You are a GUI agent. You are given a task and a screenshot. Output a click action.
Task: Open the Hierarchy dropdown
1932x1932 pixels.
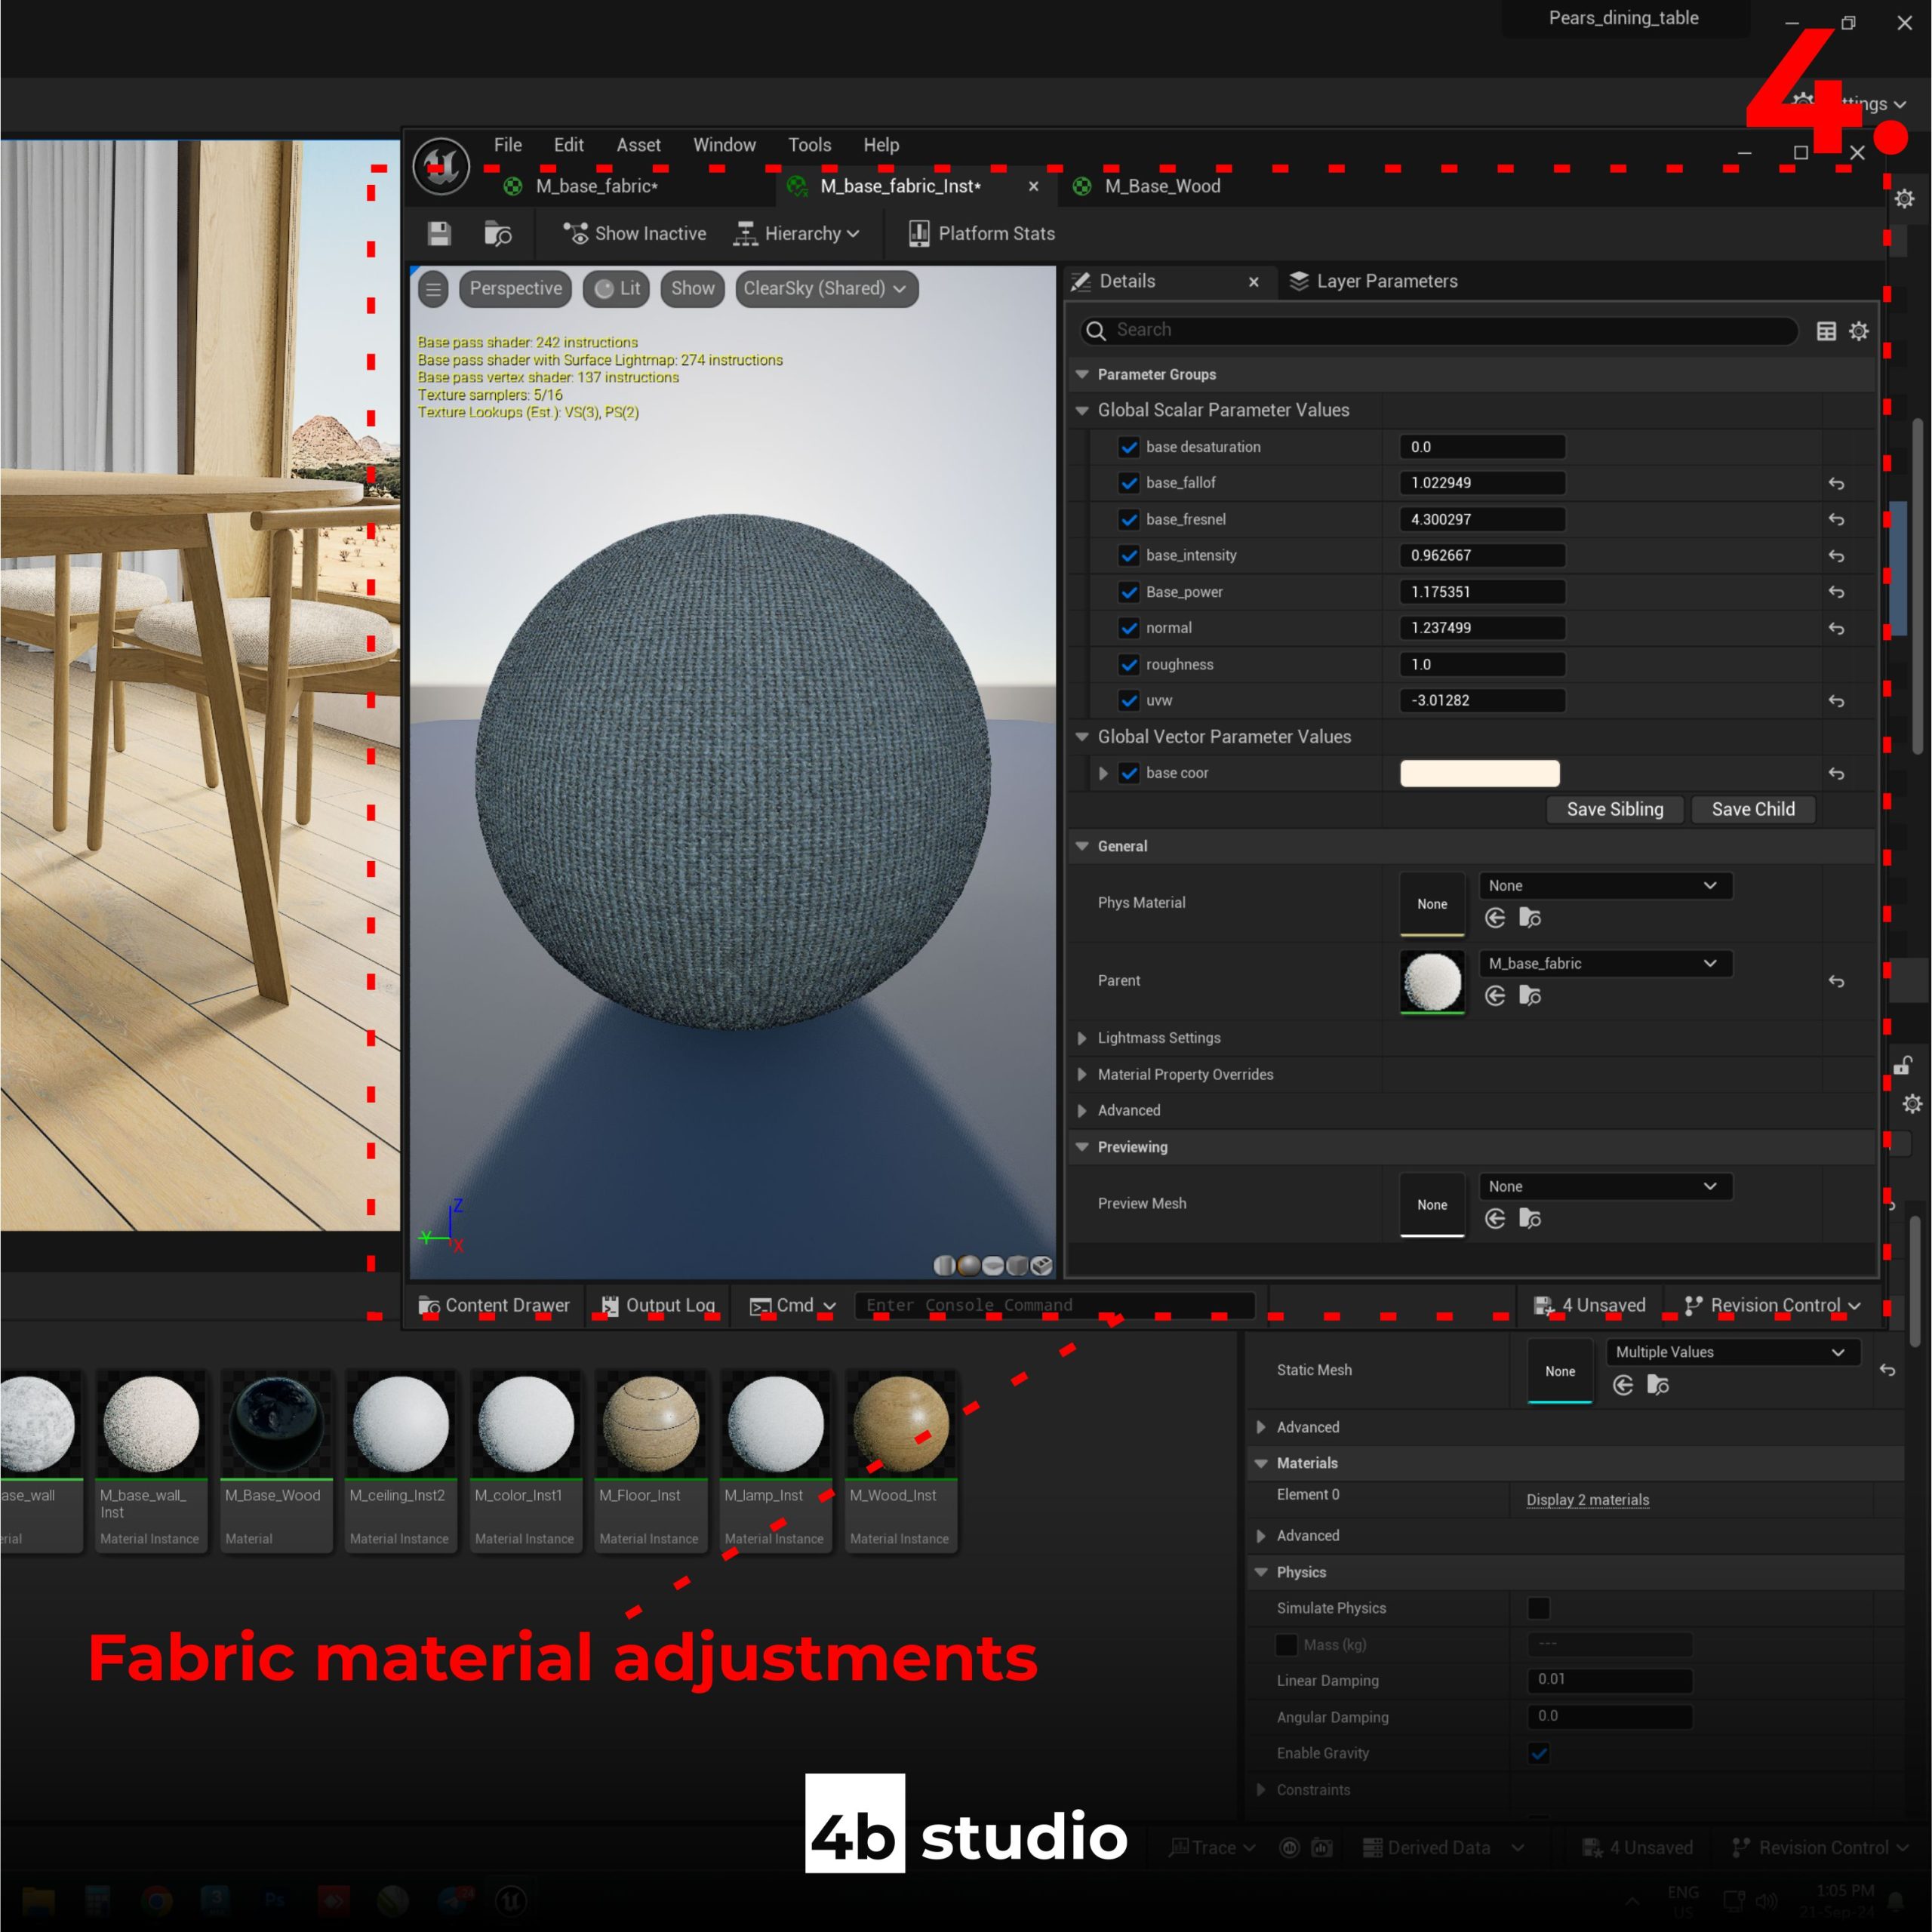tap(796, 234)
